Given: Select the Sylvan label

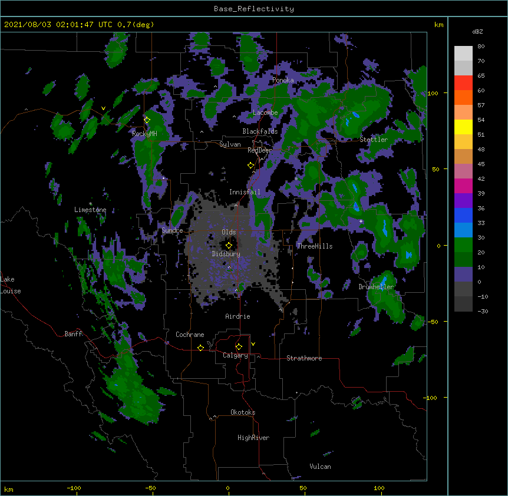Looking at the screenshot, I should (x=230, y=144).
